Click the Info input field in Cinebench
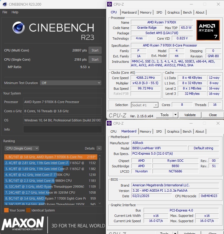224x234 pixels. [63, 129]
